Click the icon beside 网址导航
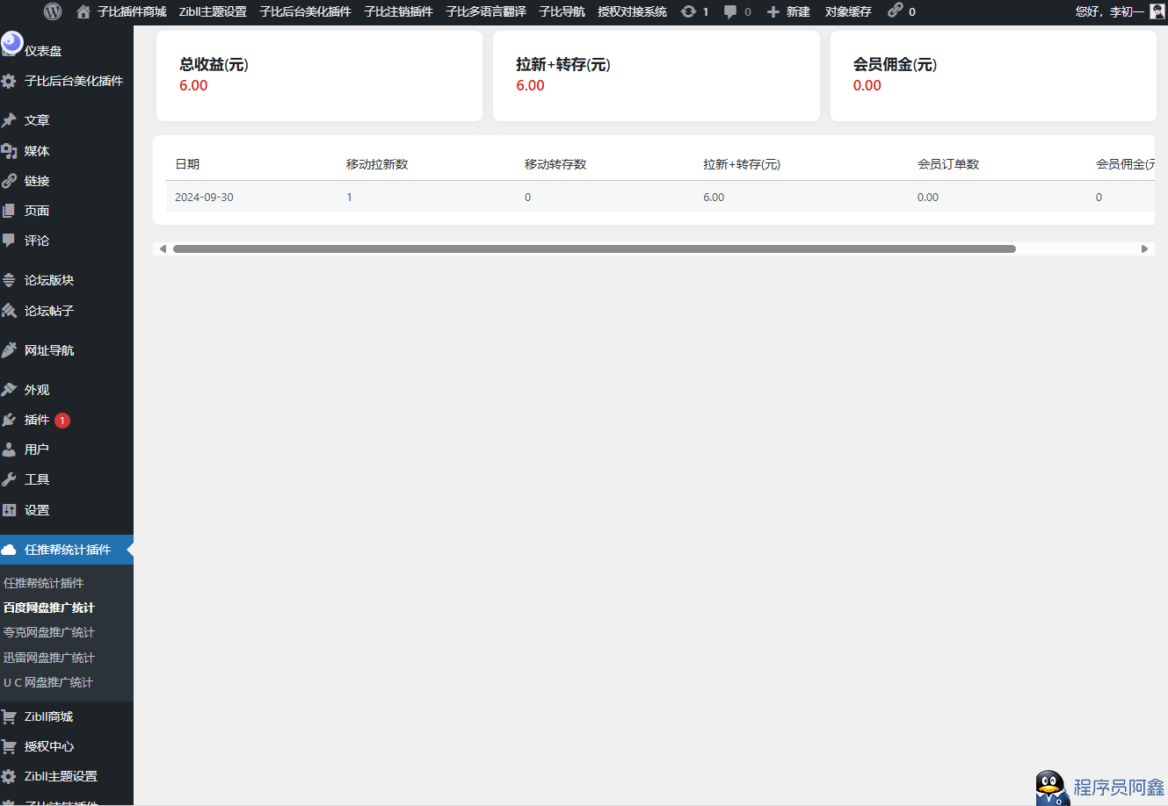The width and height of the screenshot is (1168, 806). pyautogui.click(x=9, y=350)
